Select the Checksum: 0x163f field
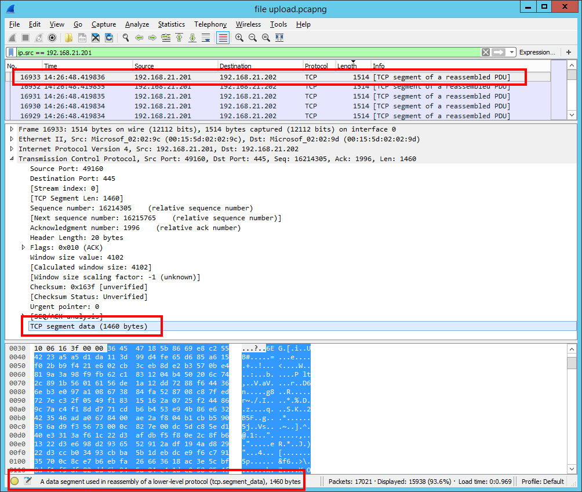This screenshot has height=492, width=582. click(89, 287)
